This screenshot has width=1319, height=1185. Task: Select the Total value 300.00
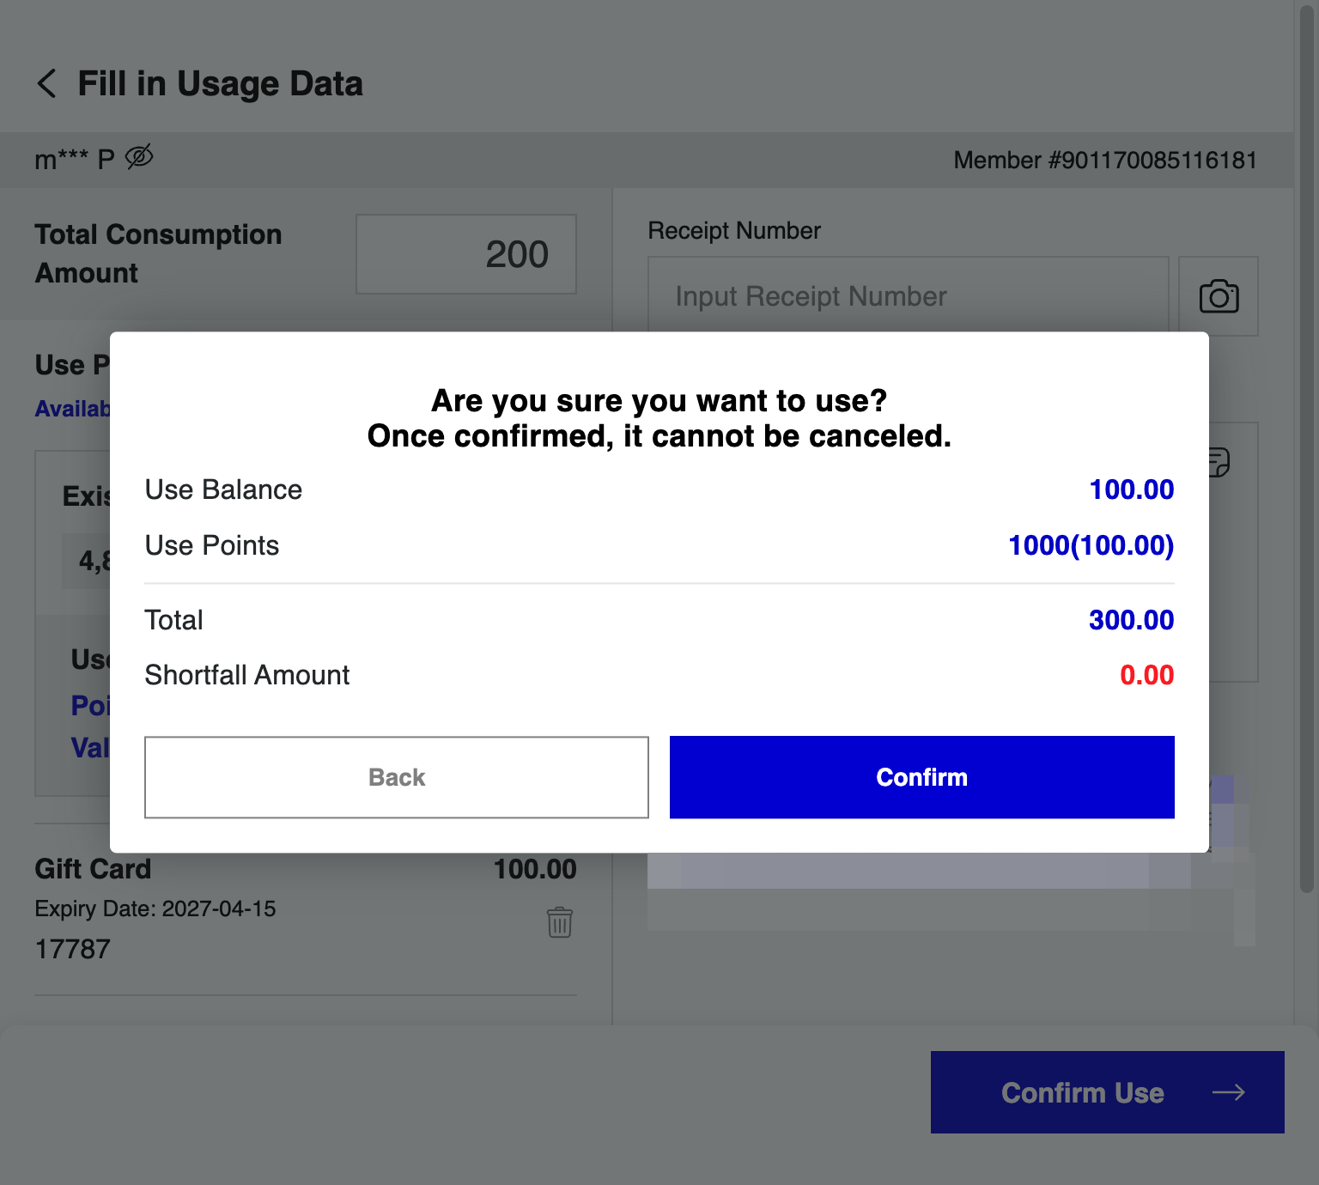[x=1132, y=620]
